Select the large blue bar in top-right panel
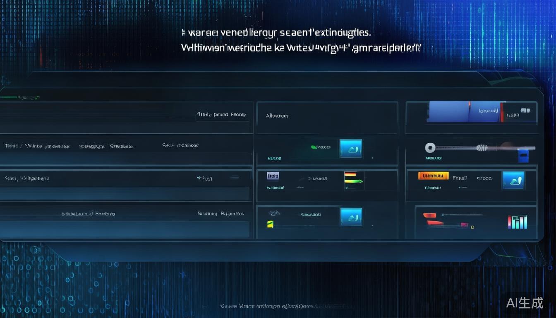 464,112
